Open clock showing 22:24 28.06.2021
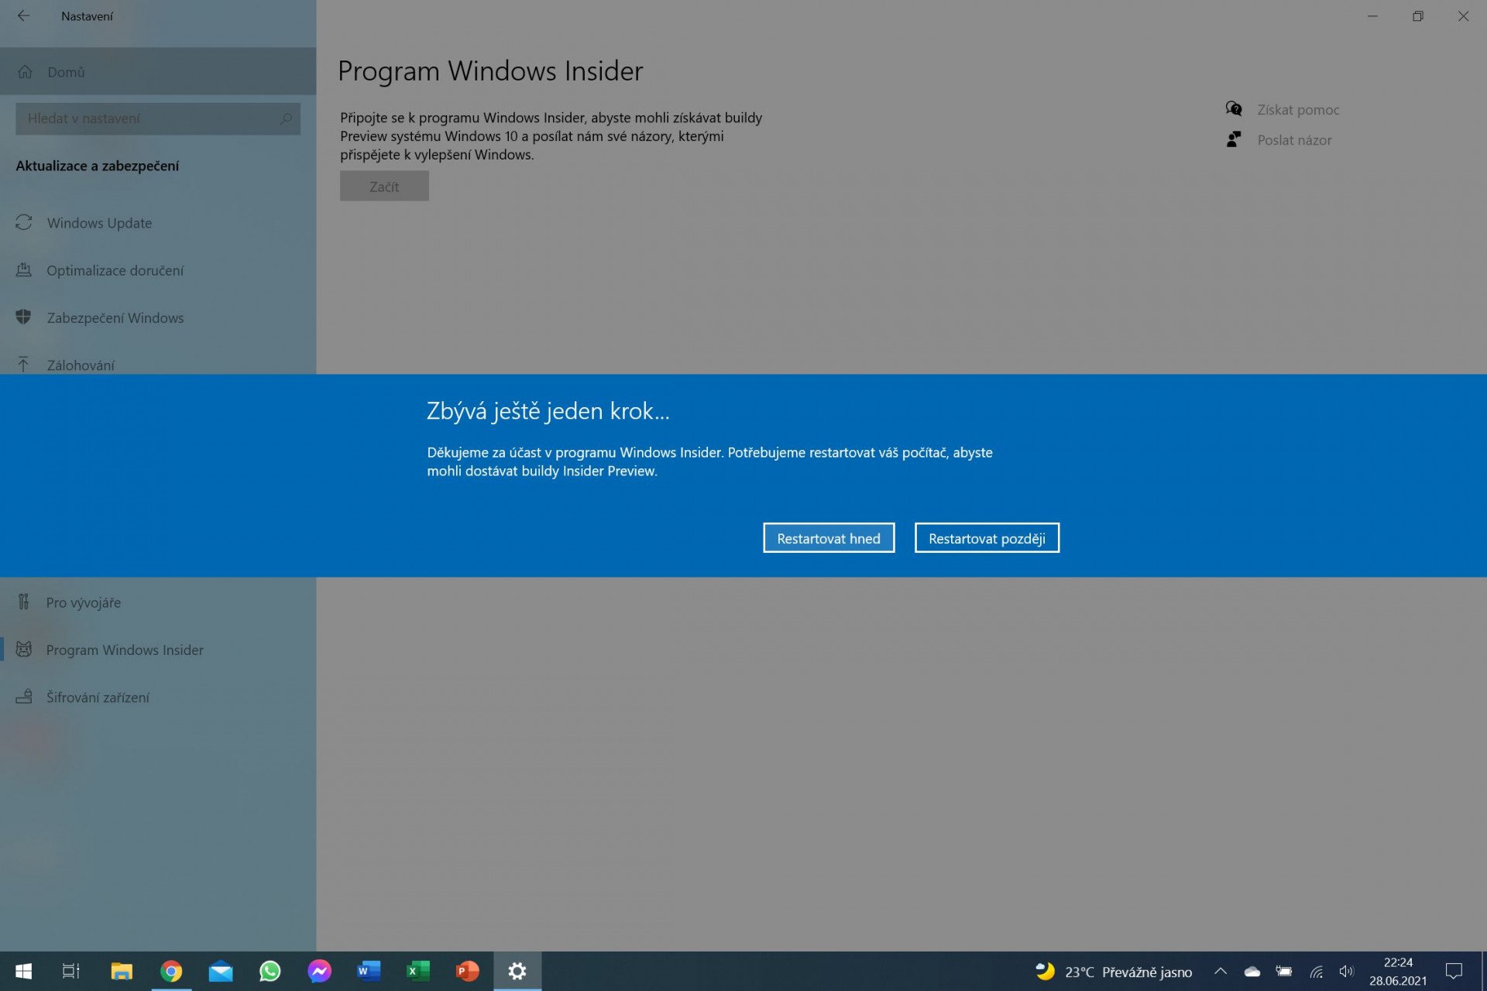Screen dimensions: 1487x991 pyautogui.click(x=1398, y=972)
